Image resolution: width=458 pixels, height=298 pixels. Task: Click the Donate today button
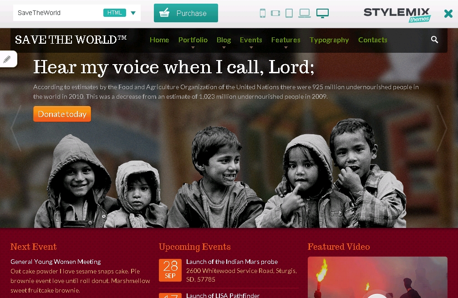(62, 114)
